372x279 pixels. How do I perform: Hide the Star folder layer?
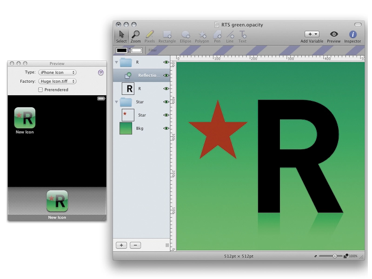(x=166, y=102)
